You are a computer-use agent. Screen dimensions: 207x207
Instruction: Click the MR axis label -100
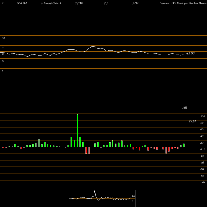[x=203, y=183]
